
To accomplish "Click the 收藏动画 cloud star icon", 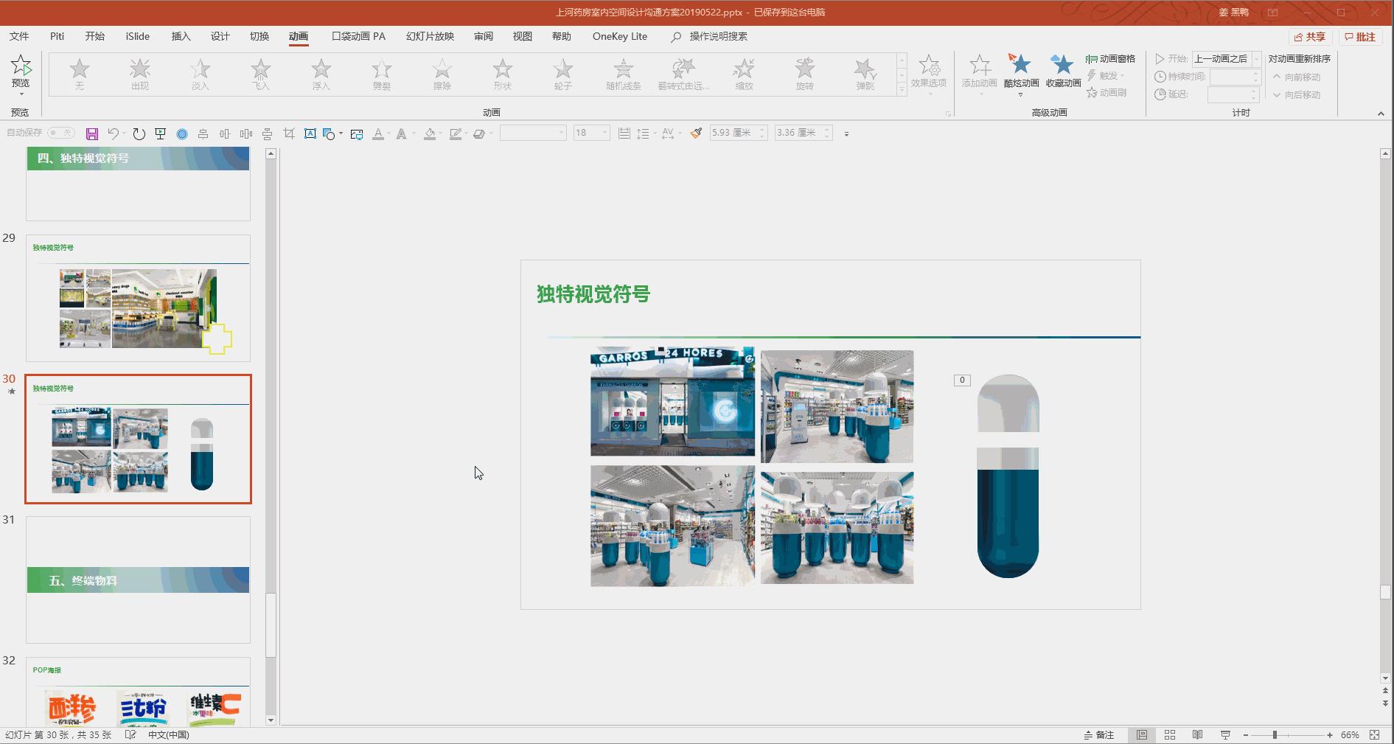I will pyautogui.click(x=1062, y=65).
